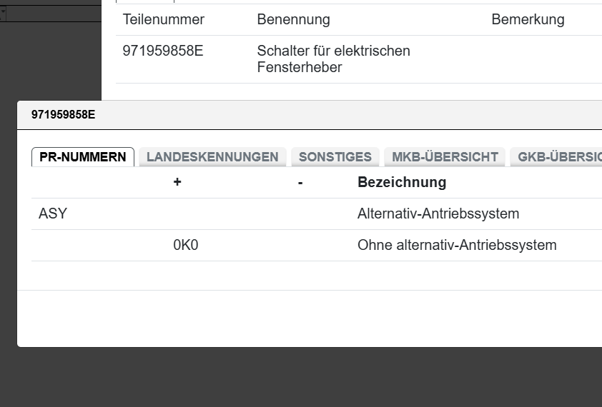602x407 pixels.
Task: Select part number 971959858E in parts table
Action: 163,51
